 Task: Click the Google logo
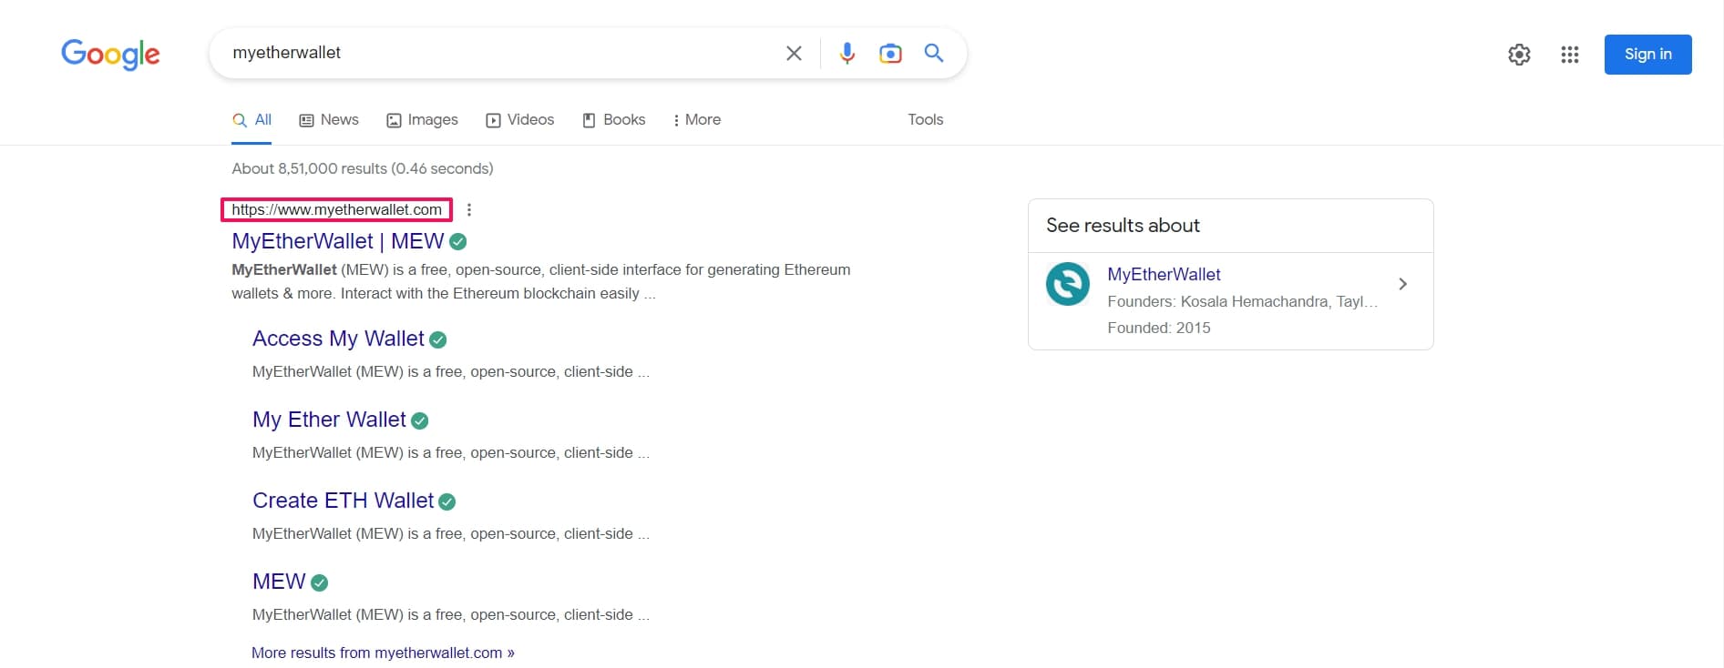click(110, 54)
